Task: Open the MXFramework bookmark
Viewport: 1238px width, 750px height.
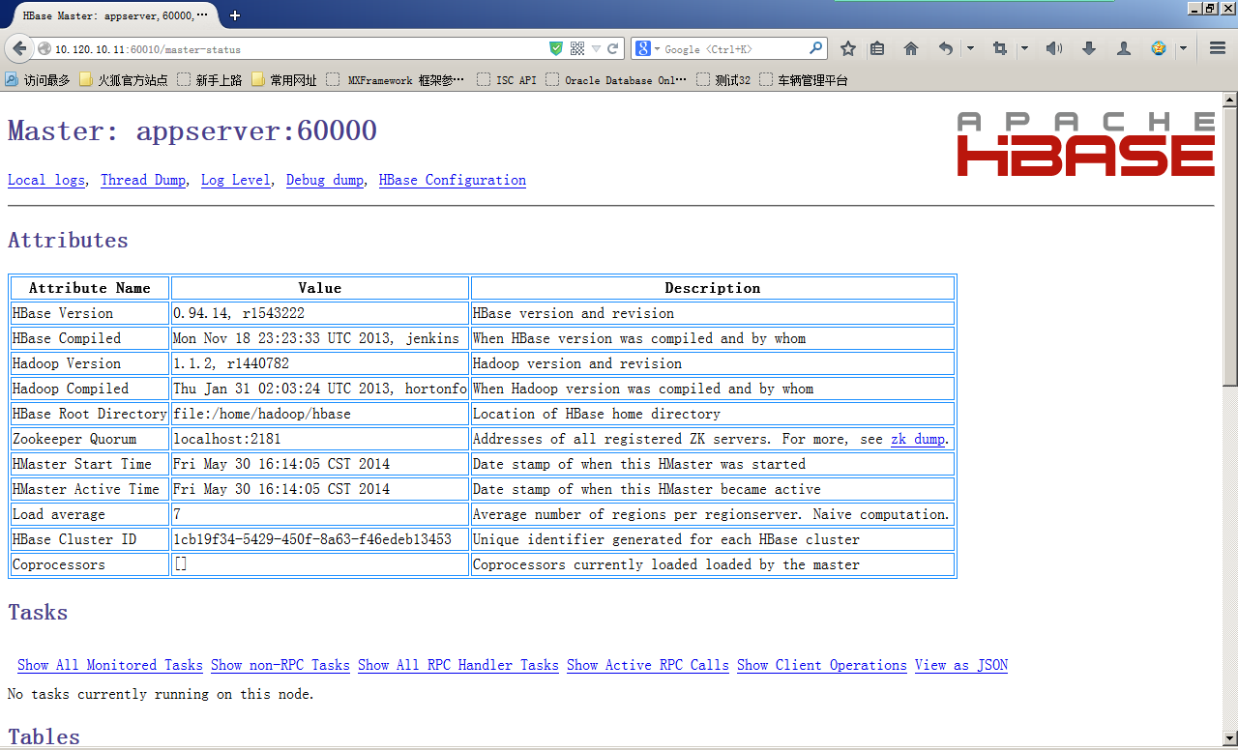Action: (396, 80)
